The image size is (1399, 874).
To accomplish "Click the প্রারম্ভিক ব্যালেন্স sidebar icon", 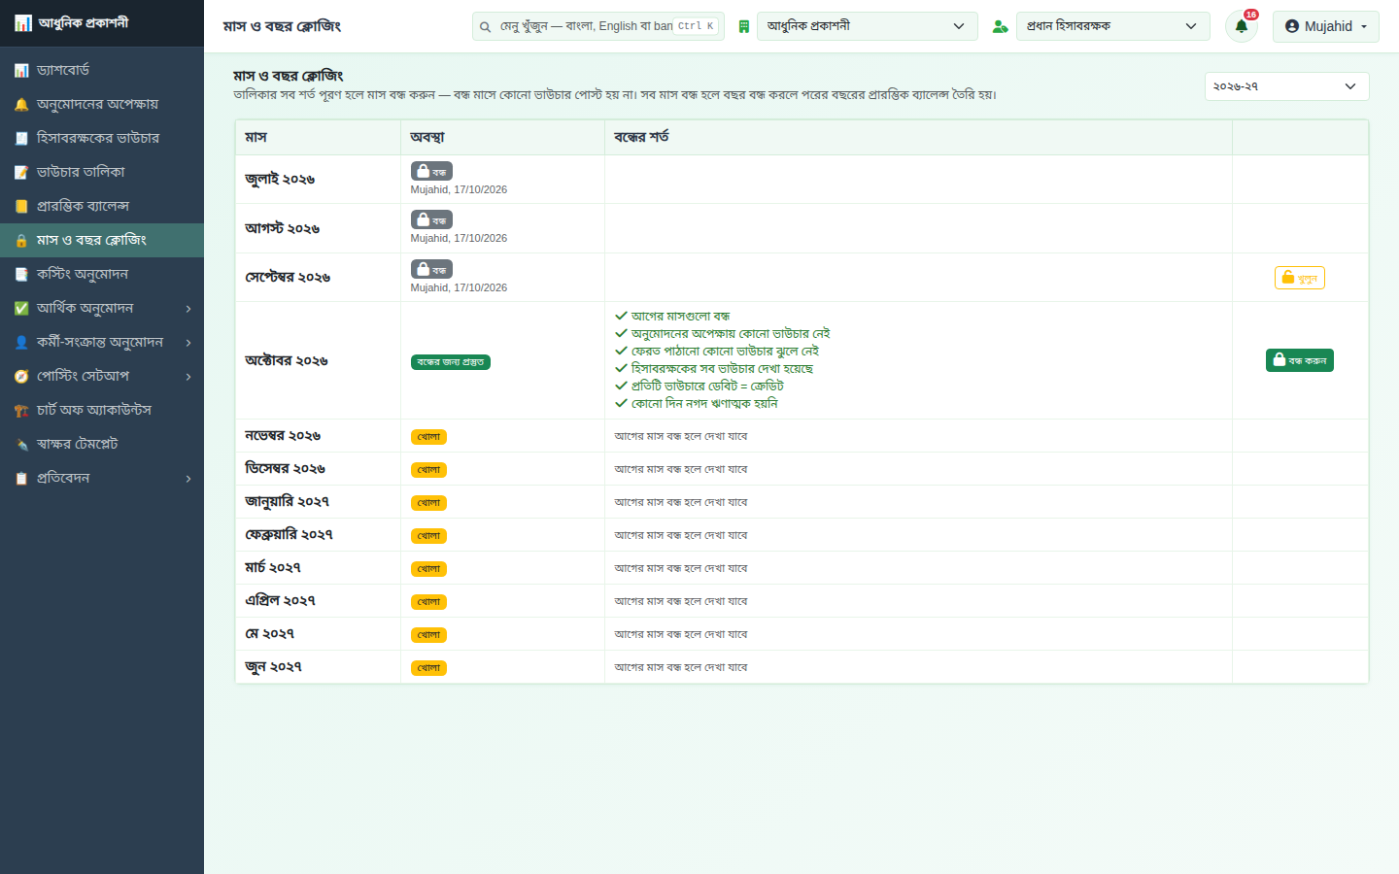I will (x=21, y=207).
